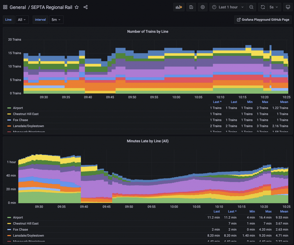Sort minutes late legend by Min column
The width and height of the screenshot is (294, 245).
[252, 211]
